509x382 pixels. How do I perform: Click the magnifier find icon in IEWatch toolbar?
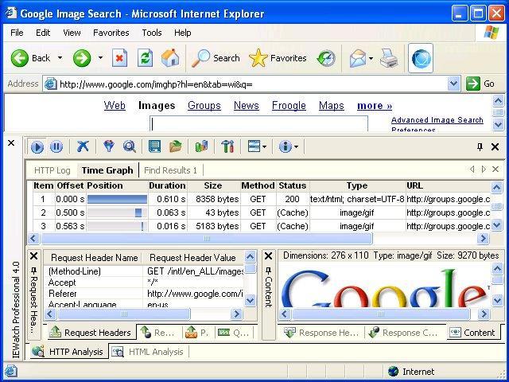point(129,146)
